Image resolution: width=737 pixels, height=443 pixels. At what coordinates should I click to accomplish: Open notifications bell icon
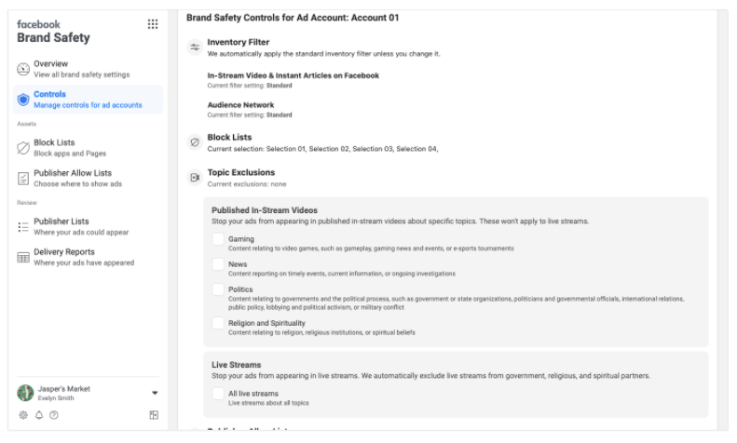(x=39, y=415)
